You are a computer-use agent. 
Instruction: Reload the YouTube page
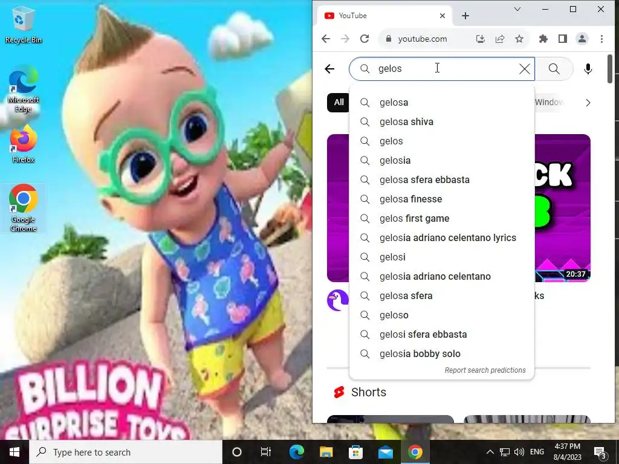[x=365, y=39]
